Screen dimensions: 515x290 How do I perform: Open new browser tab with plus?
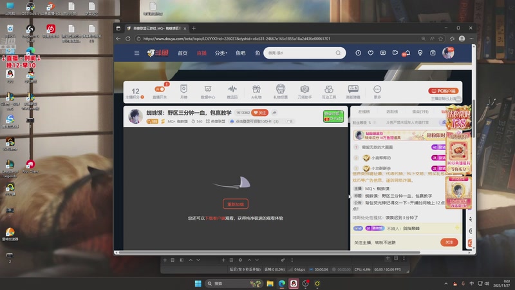point(194,28)
